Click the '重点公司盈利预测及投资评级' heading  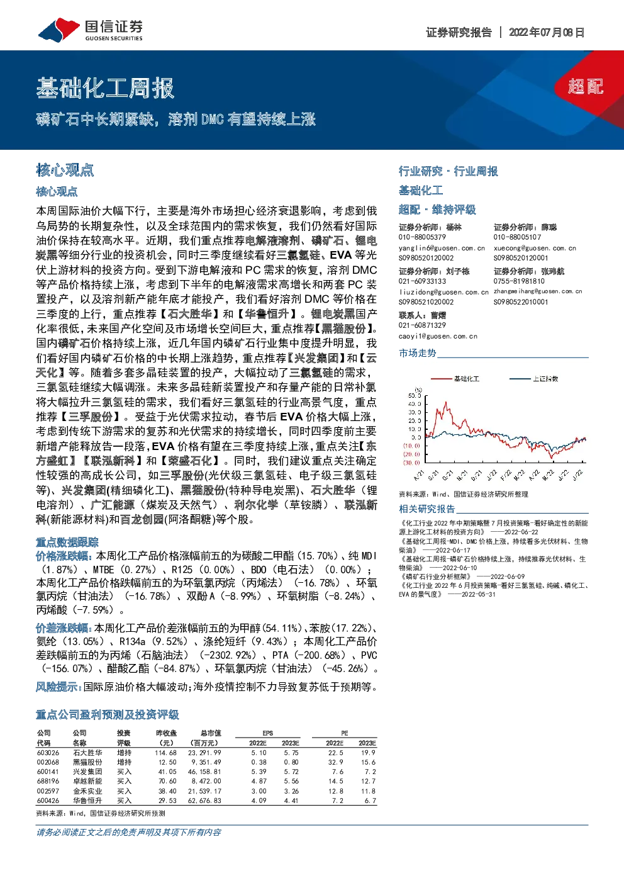pos(108,714)
